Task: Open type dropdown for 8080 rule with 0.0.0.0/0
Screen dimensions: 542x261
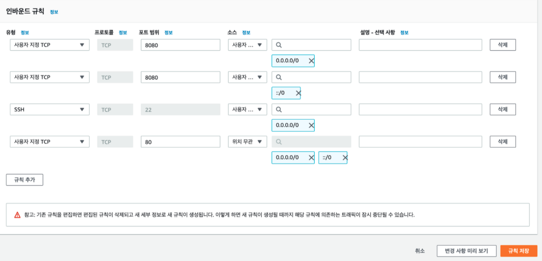Action: [x=50, y=45]
